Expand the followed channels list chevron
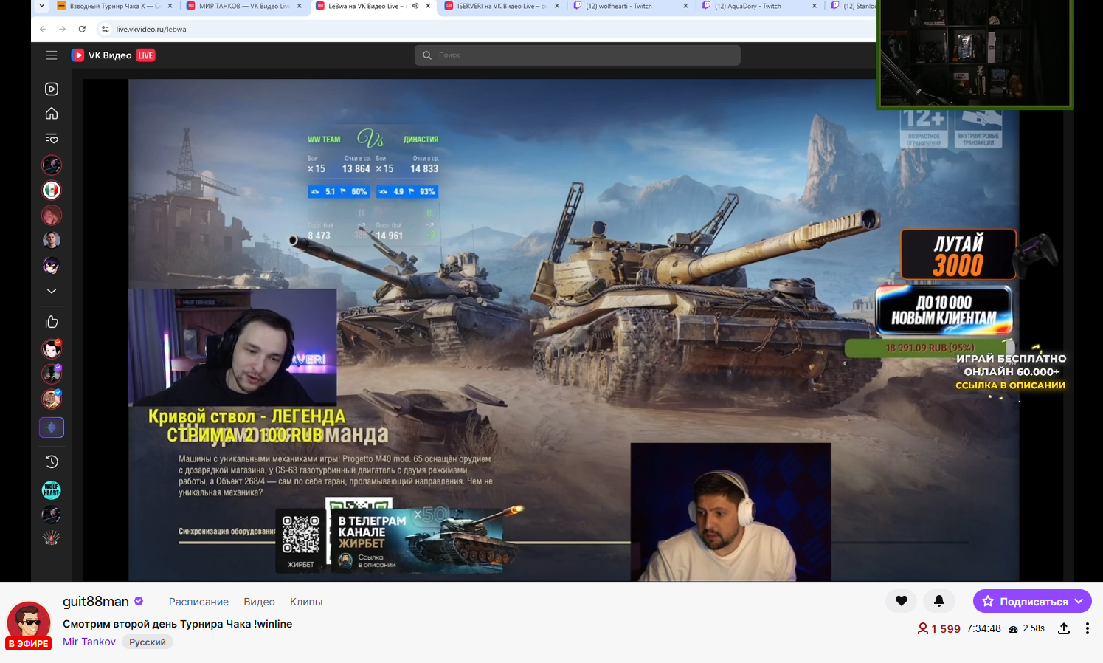Viewport: 1103px width, 663px height. pyautogui.click(x=52, y=292)
